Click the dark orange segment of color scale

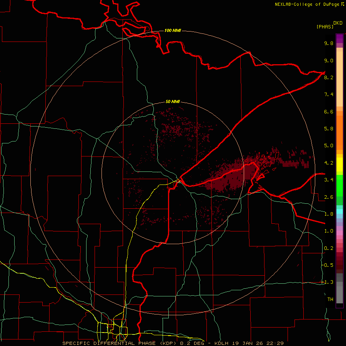[x=339, y=133]
